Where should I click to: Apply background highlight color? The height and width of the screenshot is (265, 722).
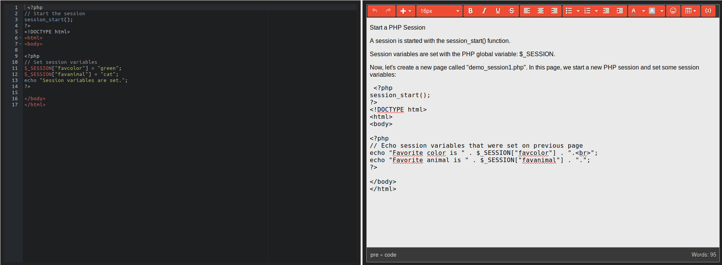[x=652, y=11]
